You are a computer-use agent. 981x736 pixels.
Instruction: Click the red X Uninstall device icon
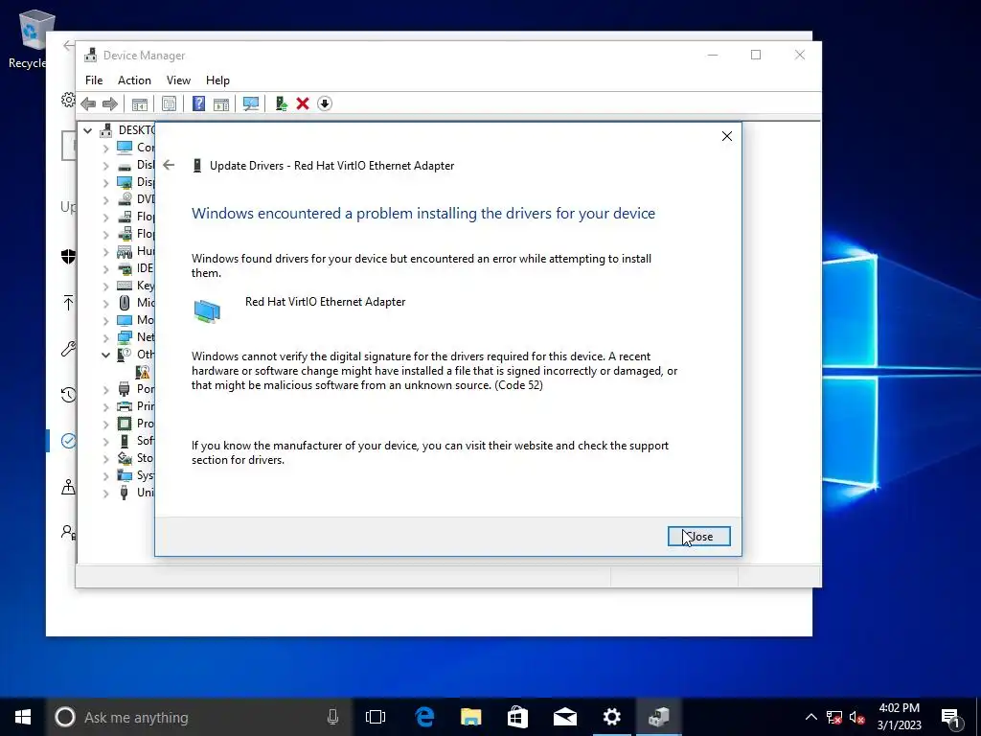click(303, 103)
